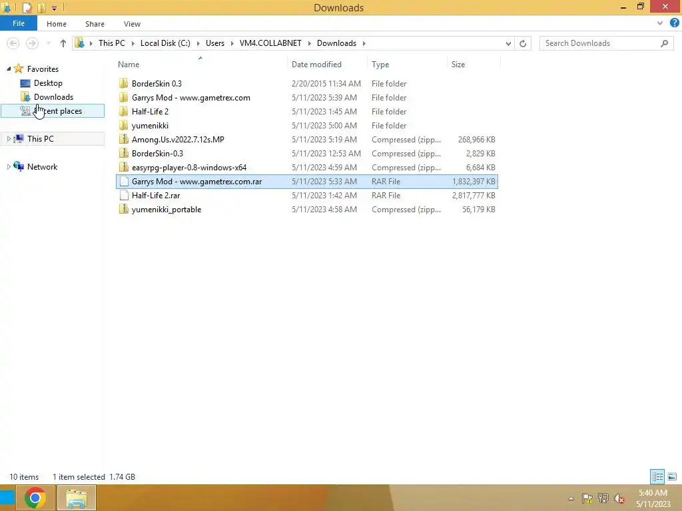Click the date 2/20/2015 11:34 AM

click(326, 83)
